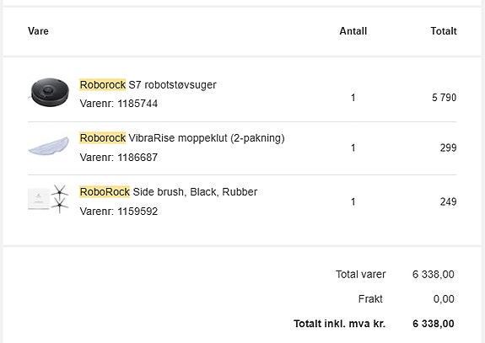Viewport: 485px width, 343px height.
Task: Open Roborock VibraRise moppeklut (2-pakning) link
Action: (x=182, y=138)
